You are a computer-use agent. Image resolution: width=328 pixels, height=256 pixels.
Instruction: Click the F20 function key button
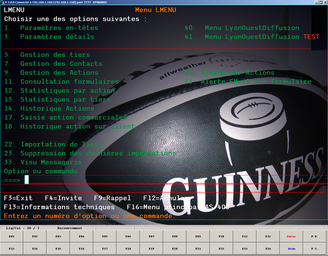coord(175,249)
